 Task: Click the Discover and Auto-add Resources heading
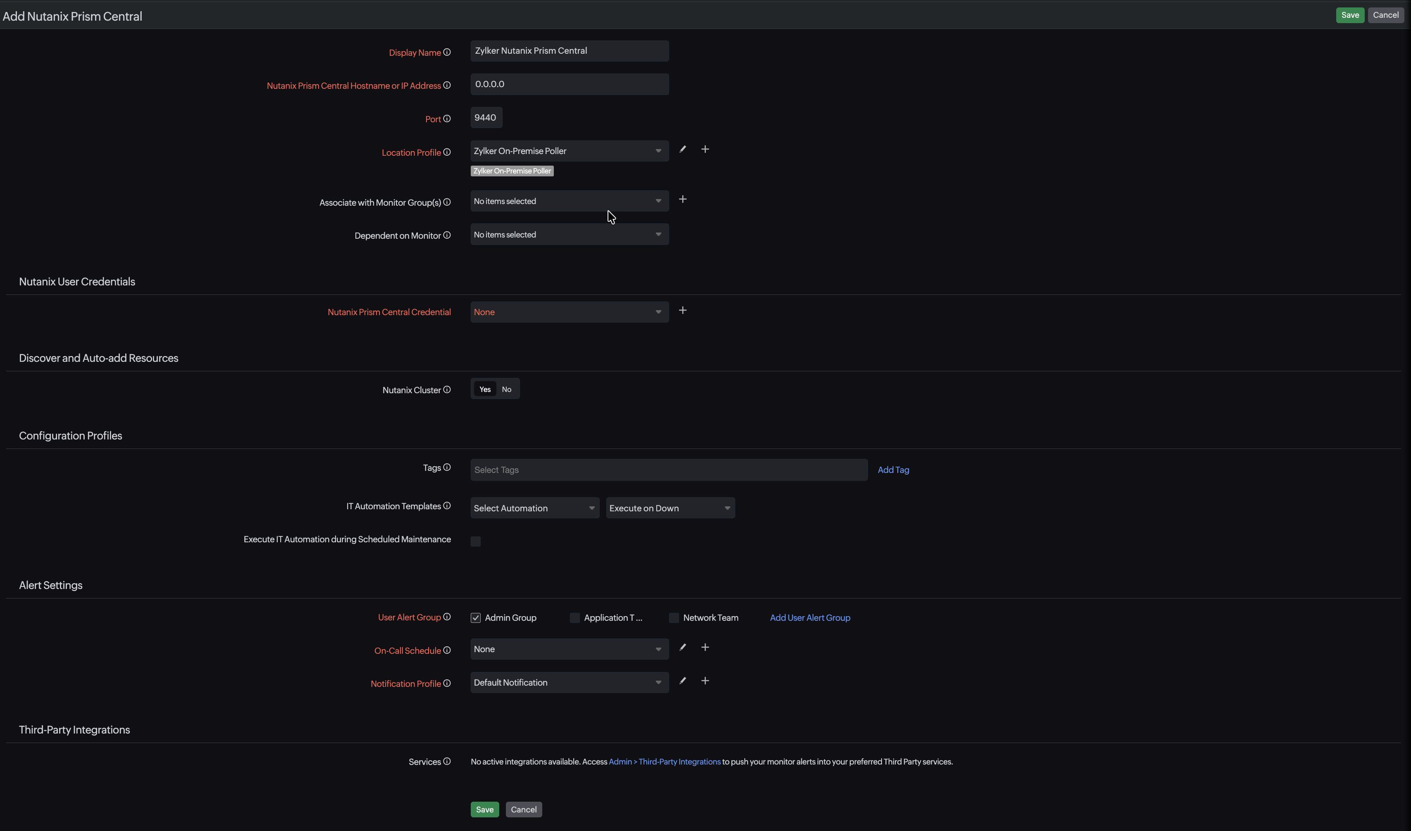[99, 358]
